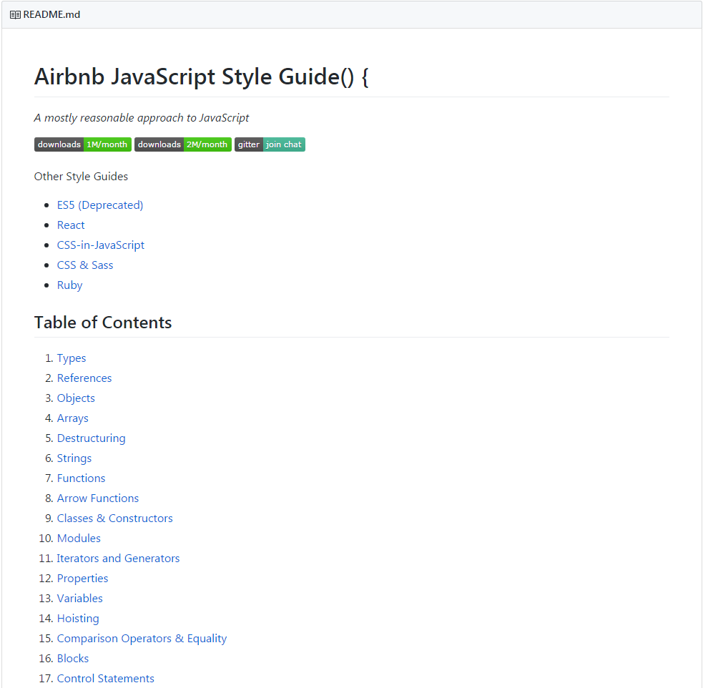
Task: Click the downloads 2M/month badge
Action: 183,144
